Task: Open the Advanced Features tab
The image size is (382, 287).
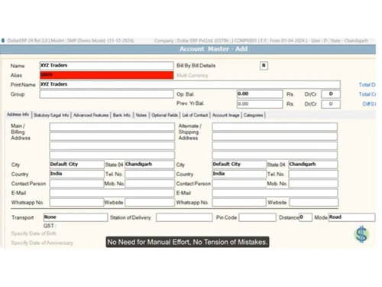Action: (x=91, y=115)
